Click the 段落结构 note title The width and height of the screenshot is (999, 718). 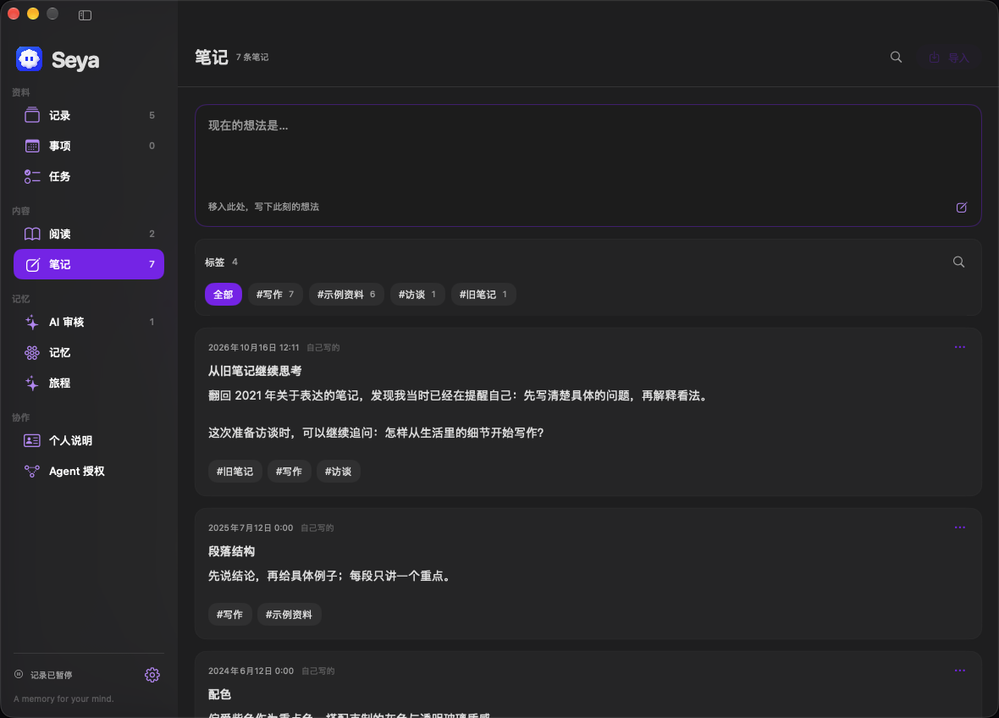[x=231, y=551]
